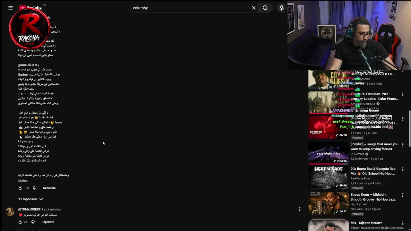411x231 pixels.
Task: Open the Snoop Dogg Midnight Smooth Groove title
Action: (373, 197)
